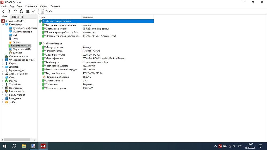
Task: Select the Скорость разрядки row
Action: [x=96, y=88]
